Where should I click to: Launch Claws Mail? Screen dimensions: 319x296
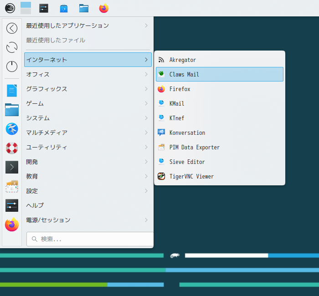(x=220, y=74)
